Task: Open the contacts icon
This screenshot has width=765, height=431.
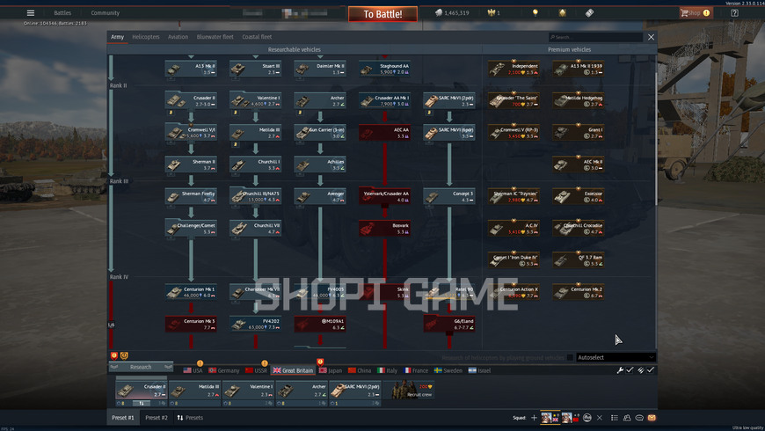Action: point(627,418)
